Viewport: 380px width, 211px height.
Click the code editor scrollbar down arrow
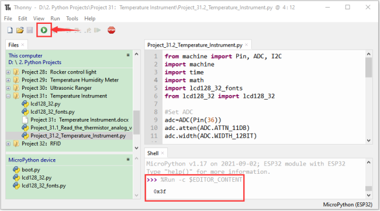369,140
